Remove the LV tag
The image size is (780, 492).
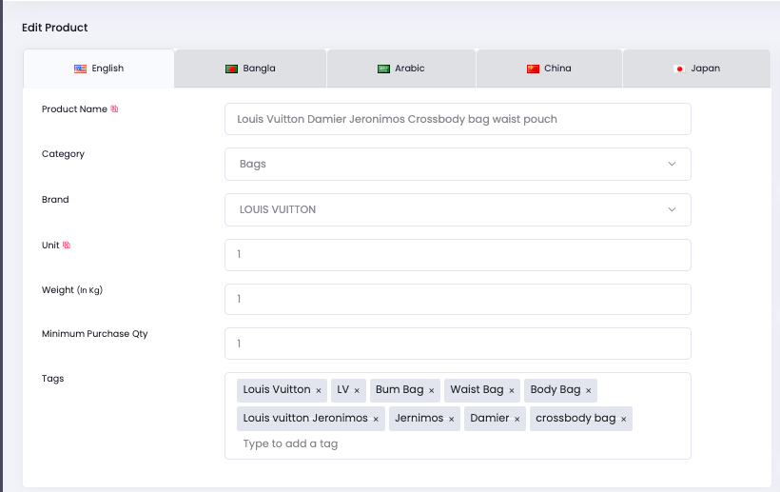pyautogui.click(x=357, y=390)
